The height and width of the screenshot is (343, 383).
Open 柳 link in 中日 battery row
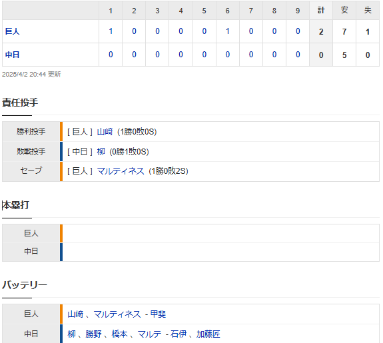(71, 334)
